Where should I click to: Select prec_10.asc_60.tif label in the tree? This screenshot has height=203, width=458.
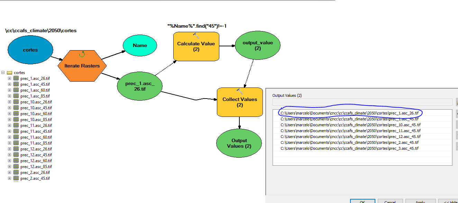click(x=36, y=114)
